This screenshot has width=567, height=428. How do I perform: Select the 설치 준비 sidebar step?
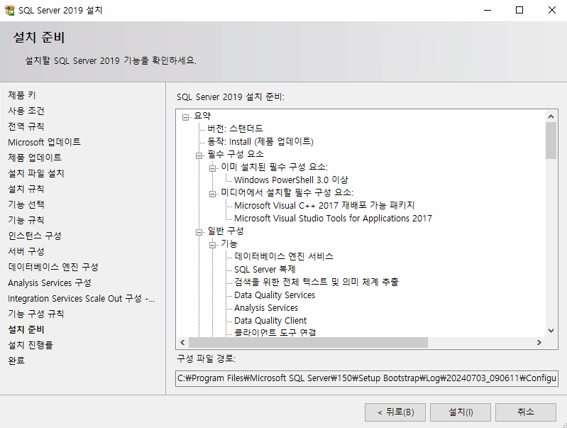tap(26, 329)
